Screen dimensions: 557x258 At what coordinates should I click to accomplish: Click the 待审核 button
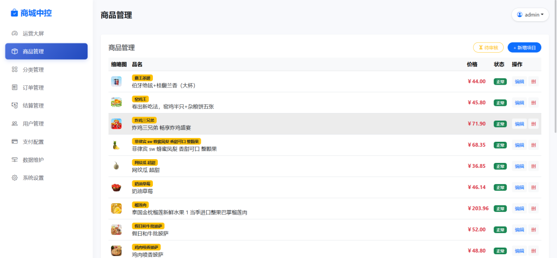coord(488,48)
